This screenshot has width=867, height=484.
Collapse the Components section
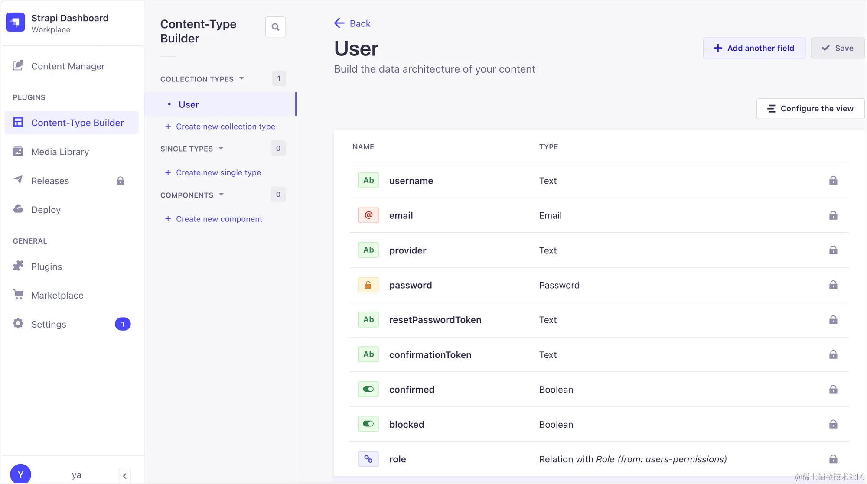[x=221, y=195]
